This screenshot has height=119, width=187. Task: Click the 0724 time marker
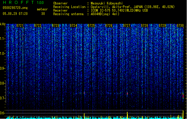[73, 26]
